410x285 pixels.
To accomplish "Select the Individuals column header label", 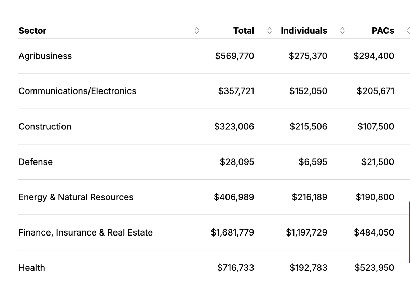I will (x=304, y=31).
